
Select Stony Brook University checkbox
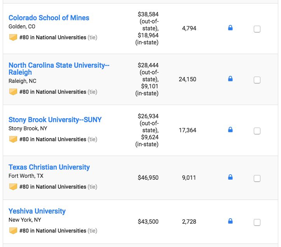pos(257,131)
